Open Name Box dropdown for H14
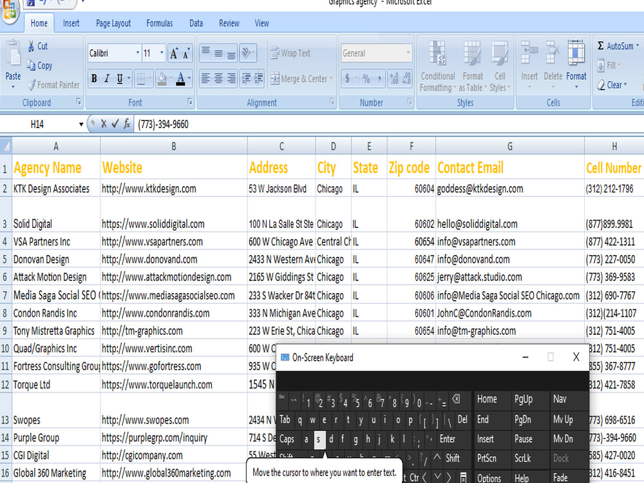 coord(81,124)
